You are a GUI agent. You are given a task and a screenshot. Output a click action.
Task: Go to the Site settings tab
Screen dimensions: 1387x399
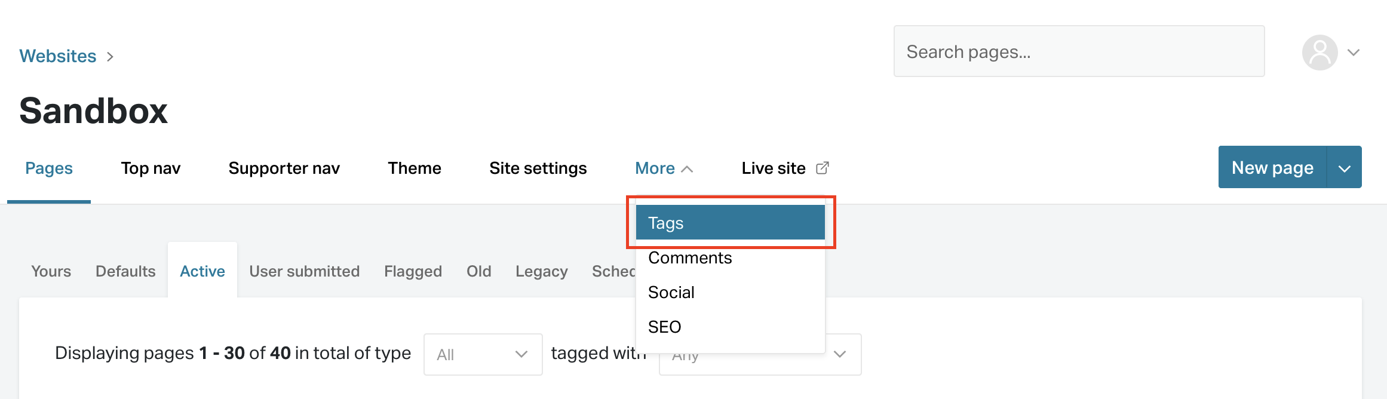538,168
